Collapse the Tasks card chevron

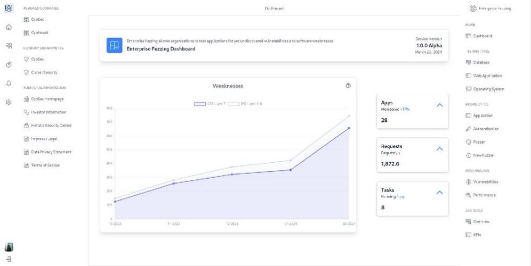coord(439,193)
